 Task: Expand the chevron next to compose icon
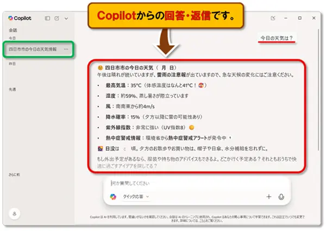(66, 18)
